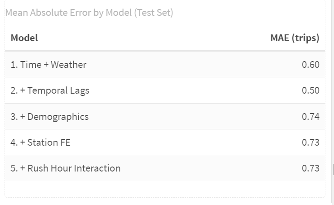334x205 pixels.
Task: Select the + Station FE model cell
Action: tap(40, 143)
